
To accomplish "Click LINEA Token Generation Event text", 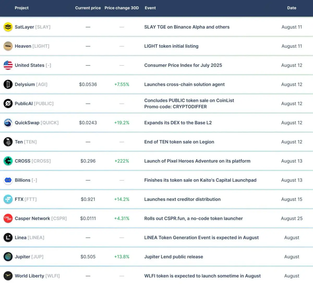I will 201,238.
